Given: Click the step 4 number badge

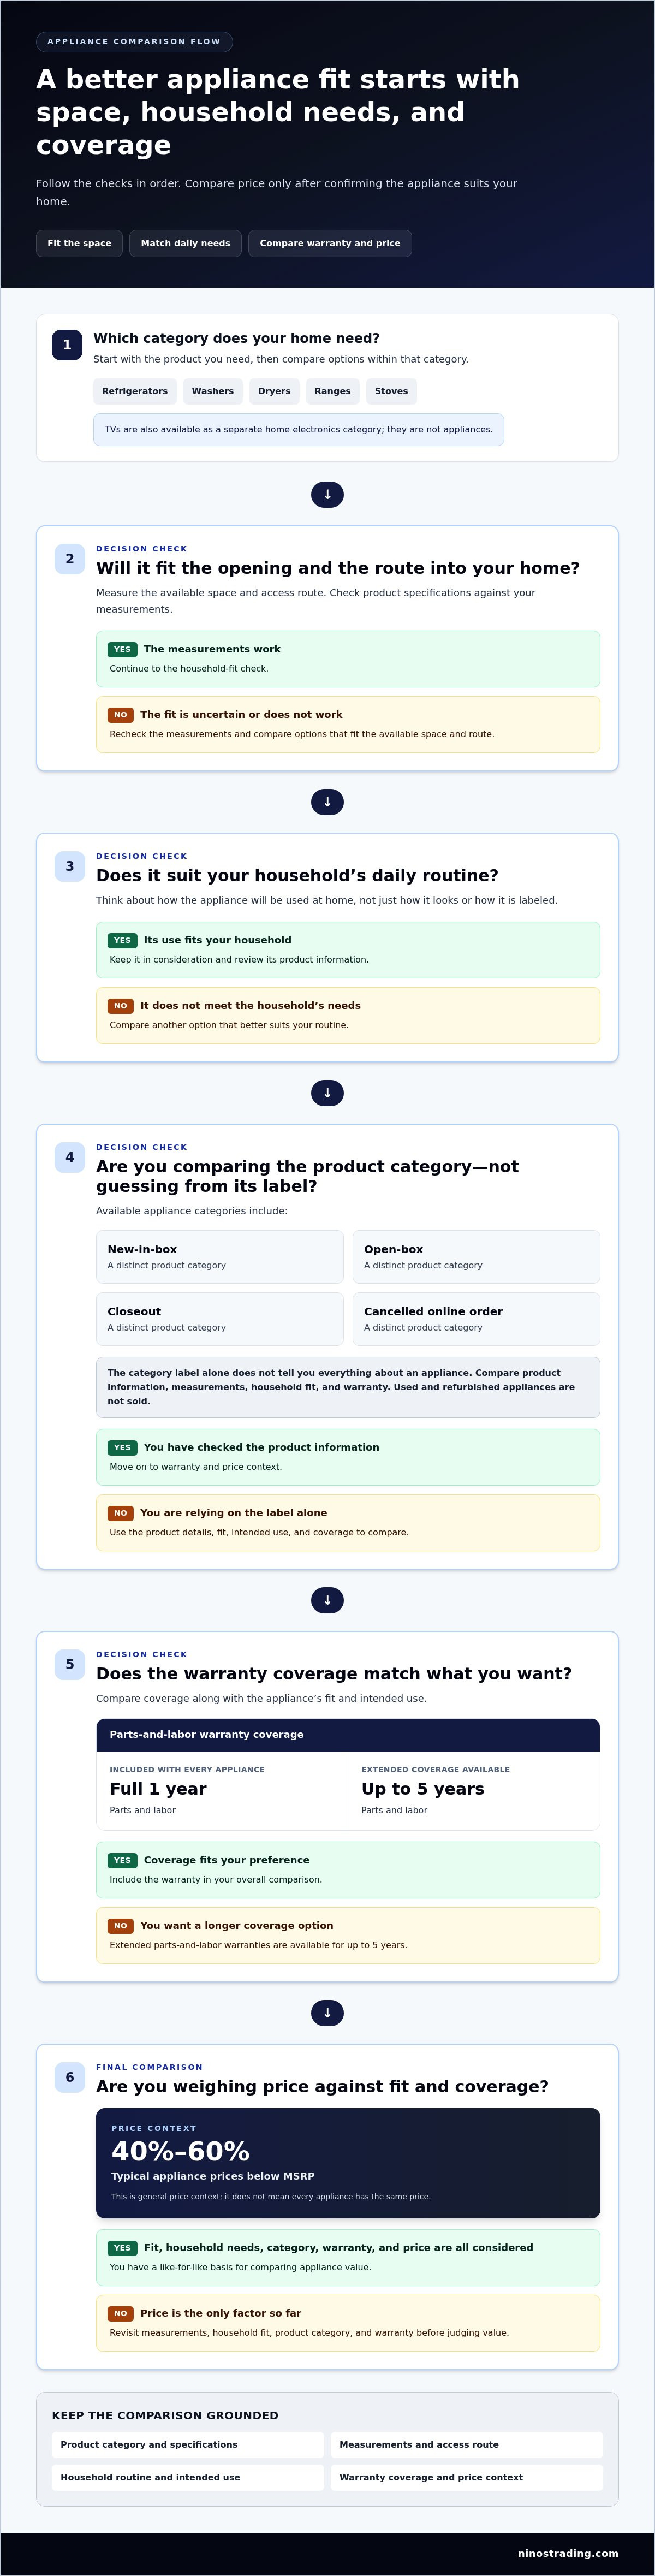Looking at the screenshot, I should (69, 1157).
